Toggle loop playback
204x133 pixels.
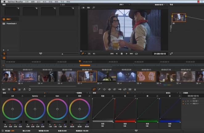coord(136,53)
